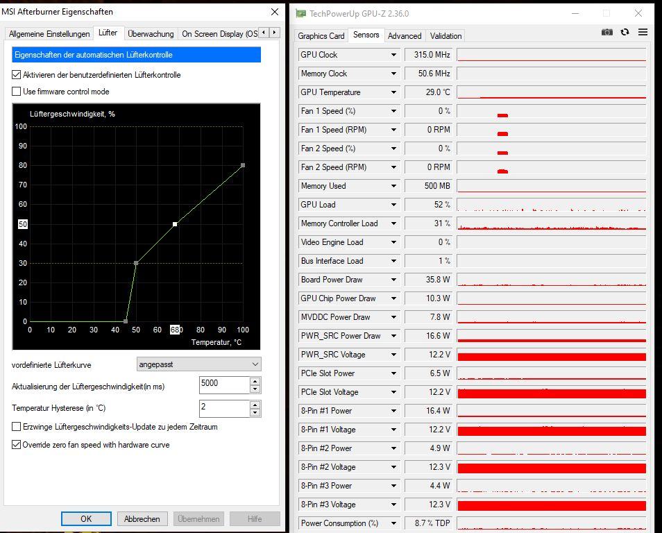Open Memory Used sensor dropdown
The width and height of the screenshot is (662, 533).
[x=393, y=186]
